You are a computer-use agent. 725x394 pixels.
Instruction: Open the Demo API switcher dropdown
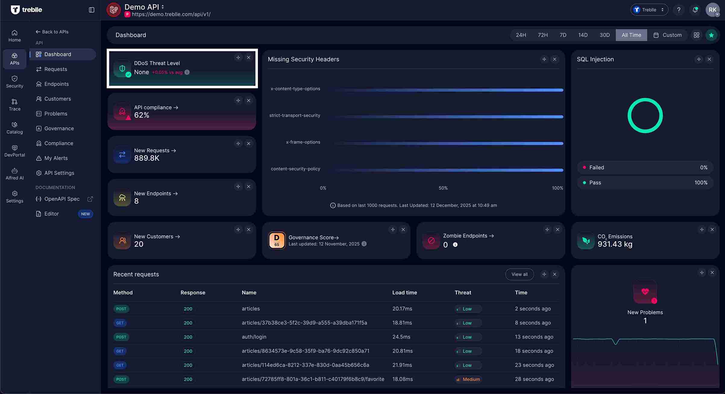pos(162,6)
